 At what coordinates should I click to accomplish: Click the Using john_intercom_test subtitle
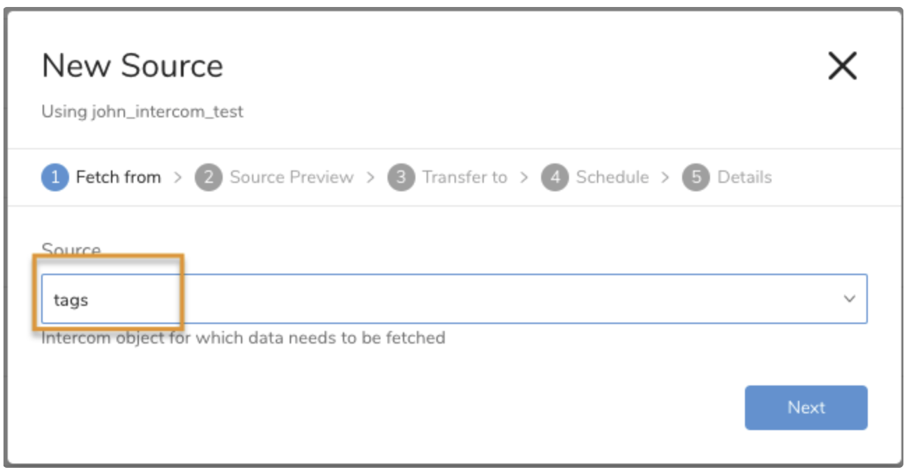tap(142, 112)
